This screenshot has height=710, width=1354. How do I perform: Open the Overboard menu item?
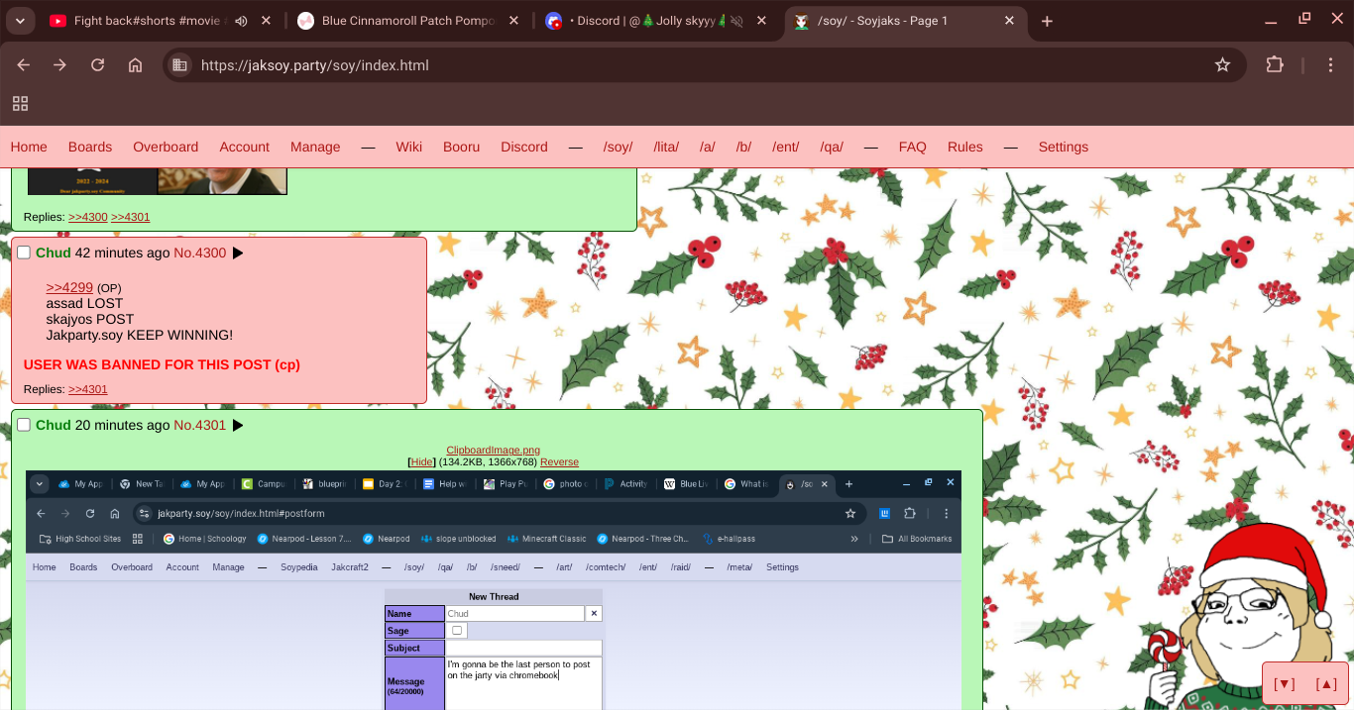click(166, 147)
